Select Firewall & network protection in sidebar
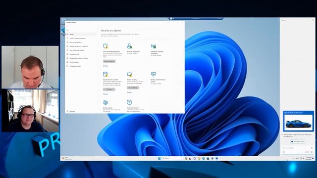317x178 pixels. (x=81, y=46)
